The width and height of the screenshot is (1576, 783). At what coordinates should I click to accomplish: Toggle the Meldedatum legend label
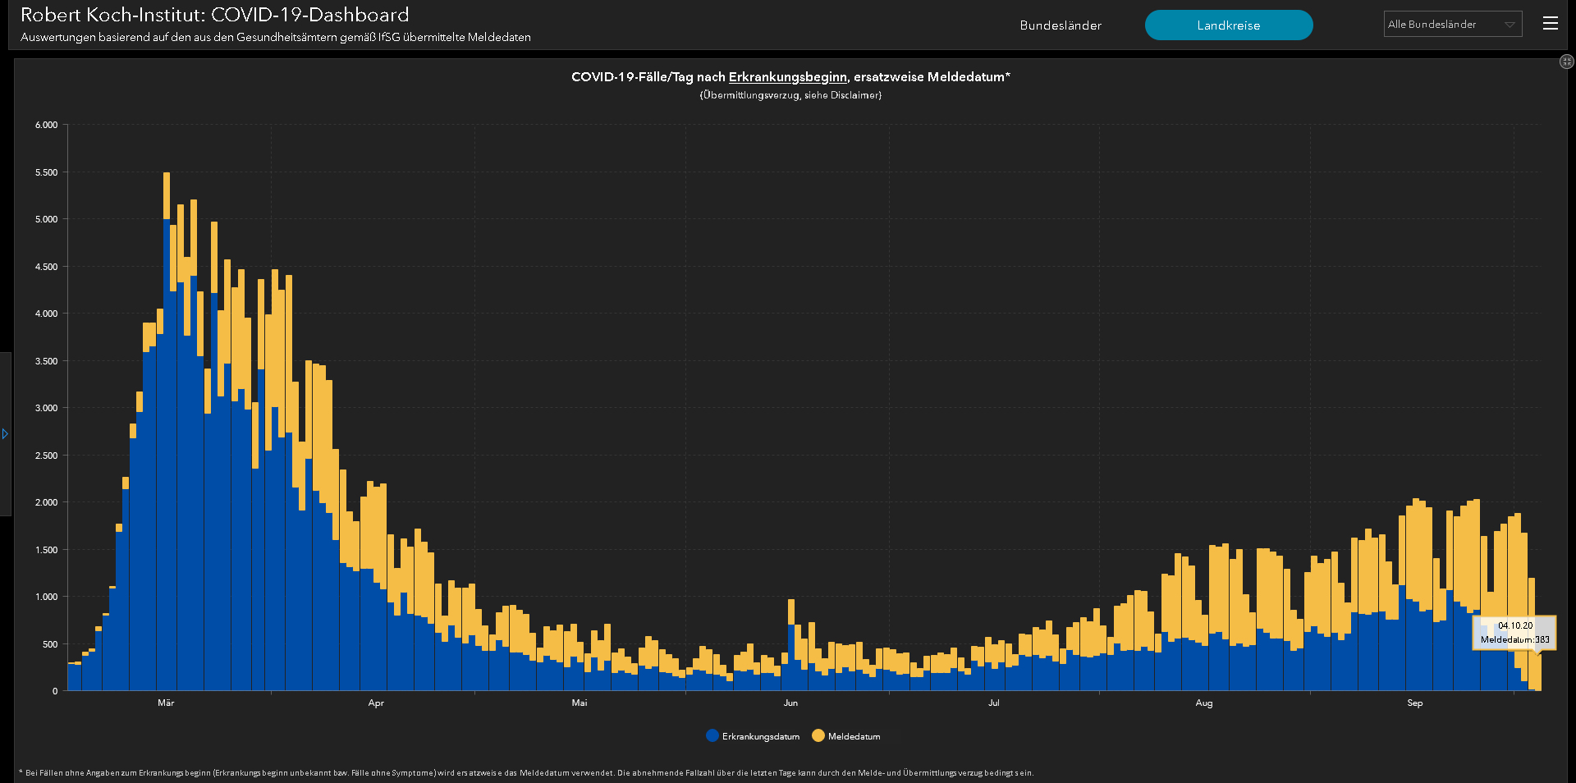854,737
